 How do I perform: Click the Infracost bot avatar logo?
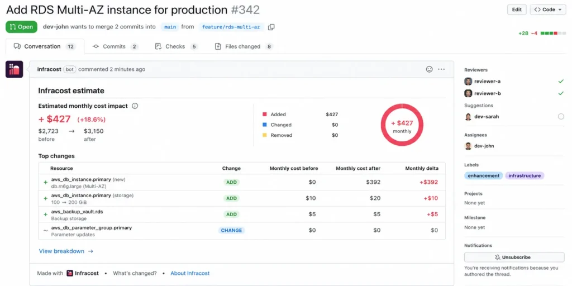[14, 69]
